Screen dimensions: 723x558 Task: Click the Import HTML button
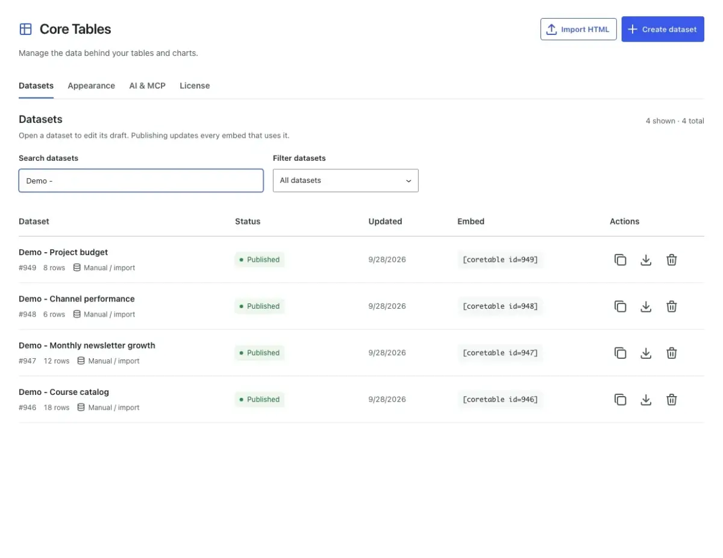point(578,29)
